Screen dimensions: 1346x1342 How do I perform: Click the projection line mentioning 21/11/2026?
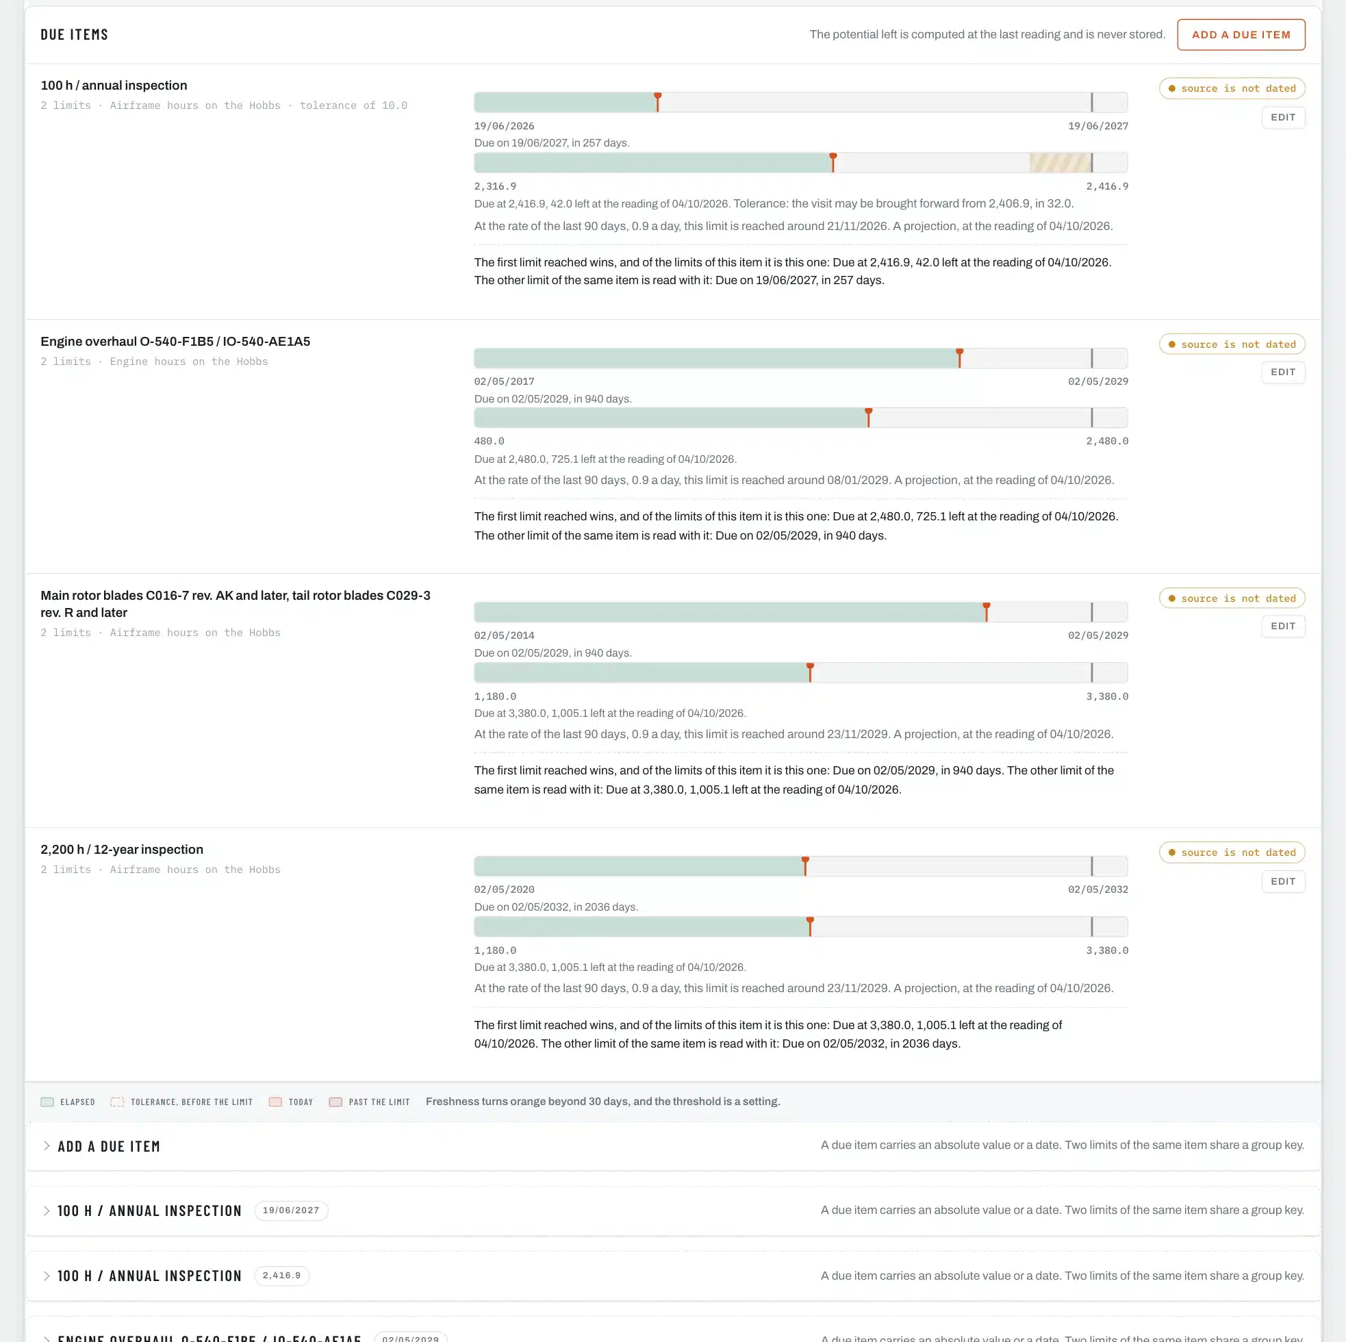(793, 226)
